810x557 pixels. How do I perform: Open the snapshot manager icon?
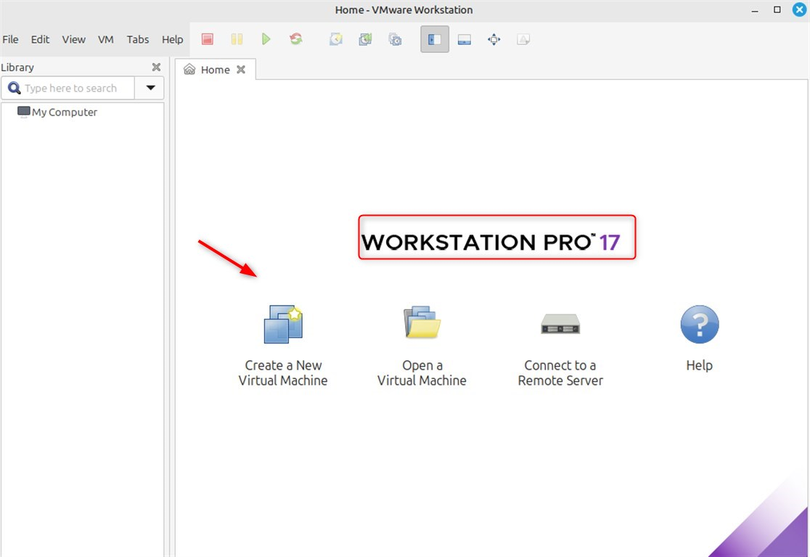(x=395, y=39)
